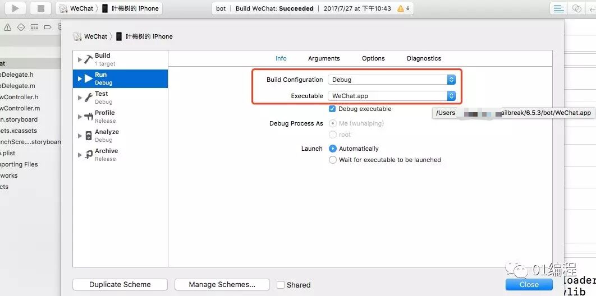Click the Xcode Stop button
The height and width of the screenshot is (296, 596).
tap(41, 8)
